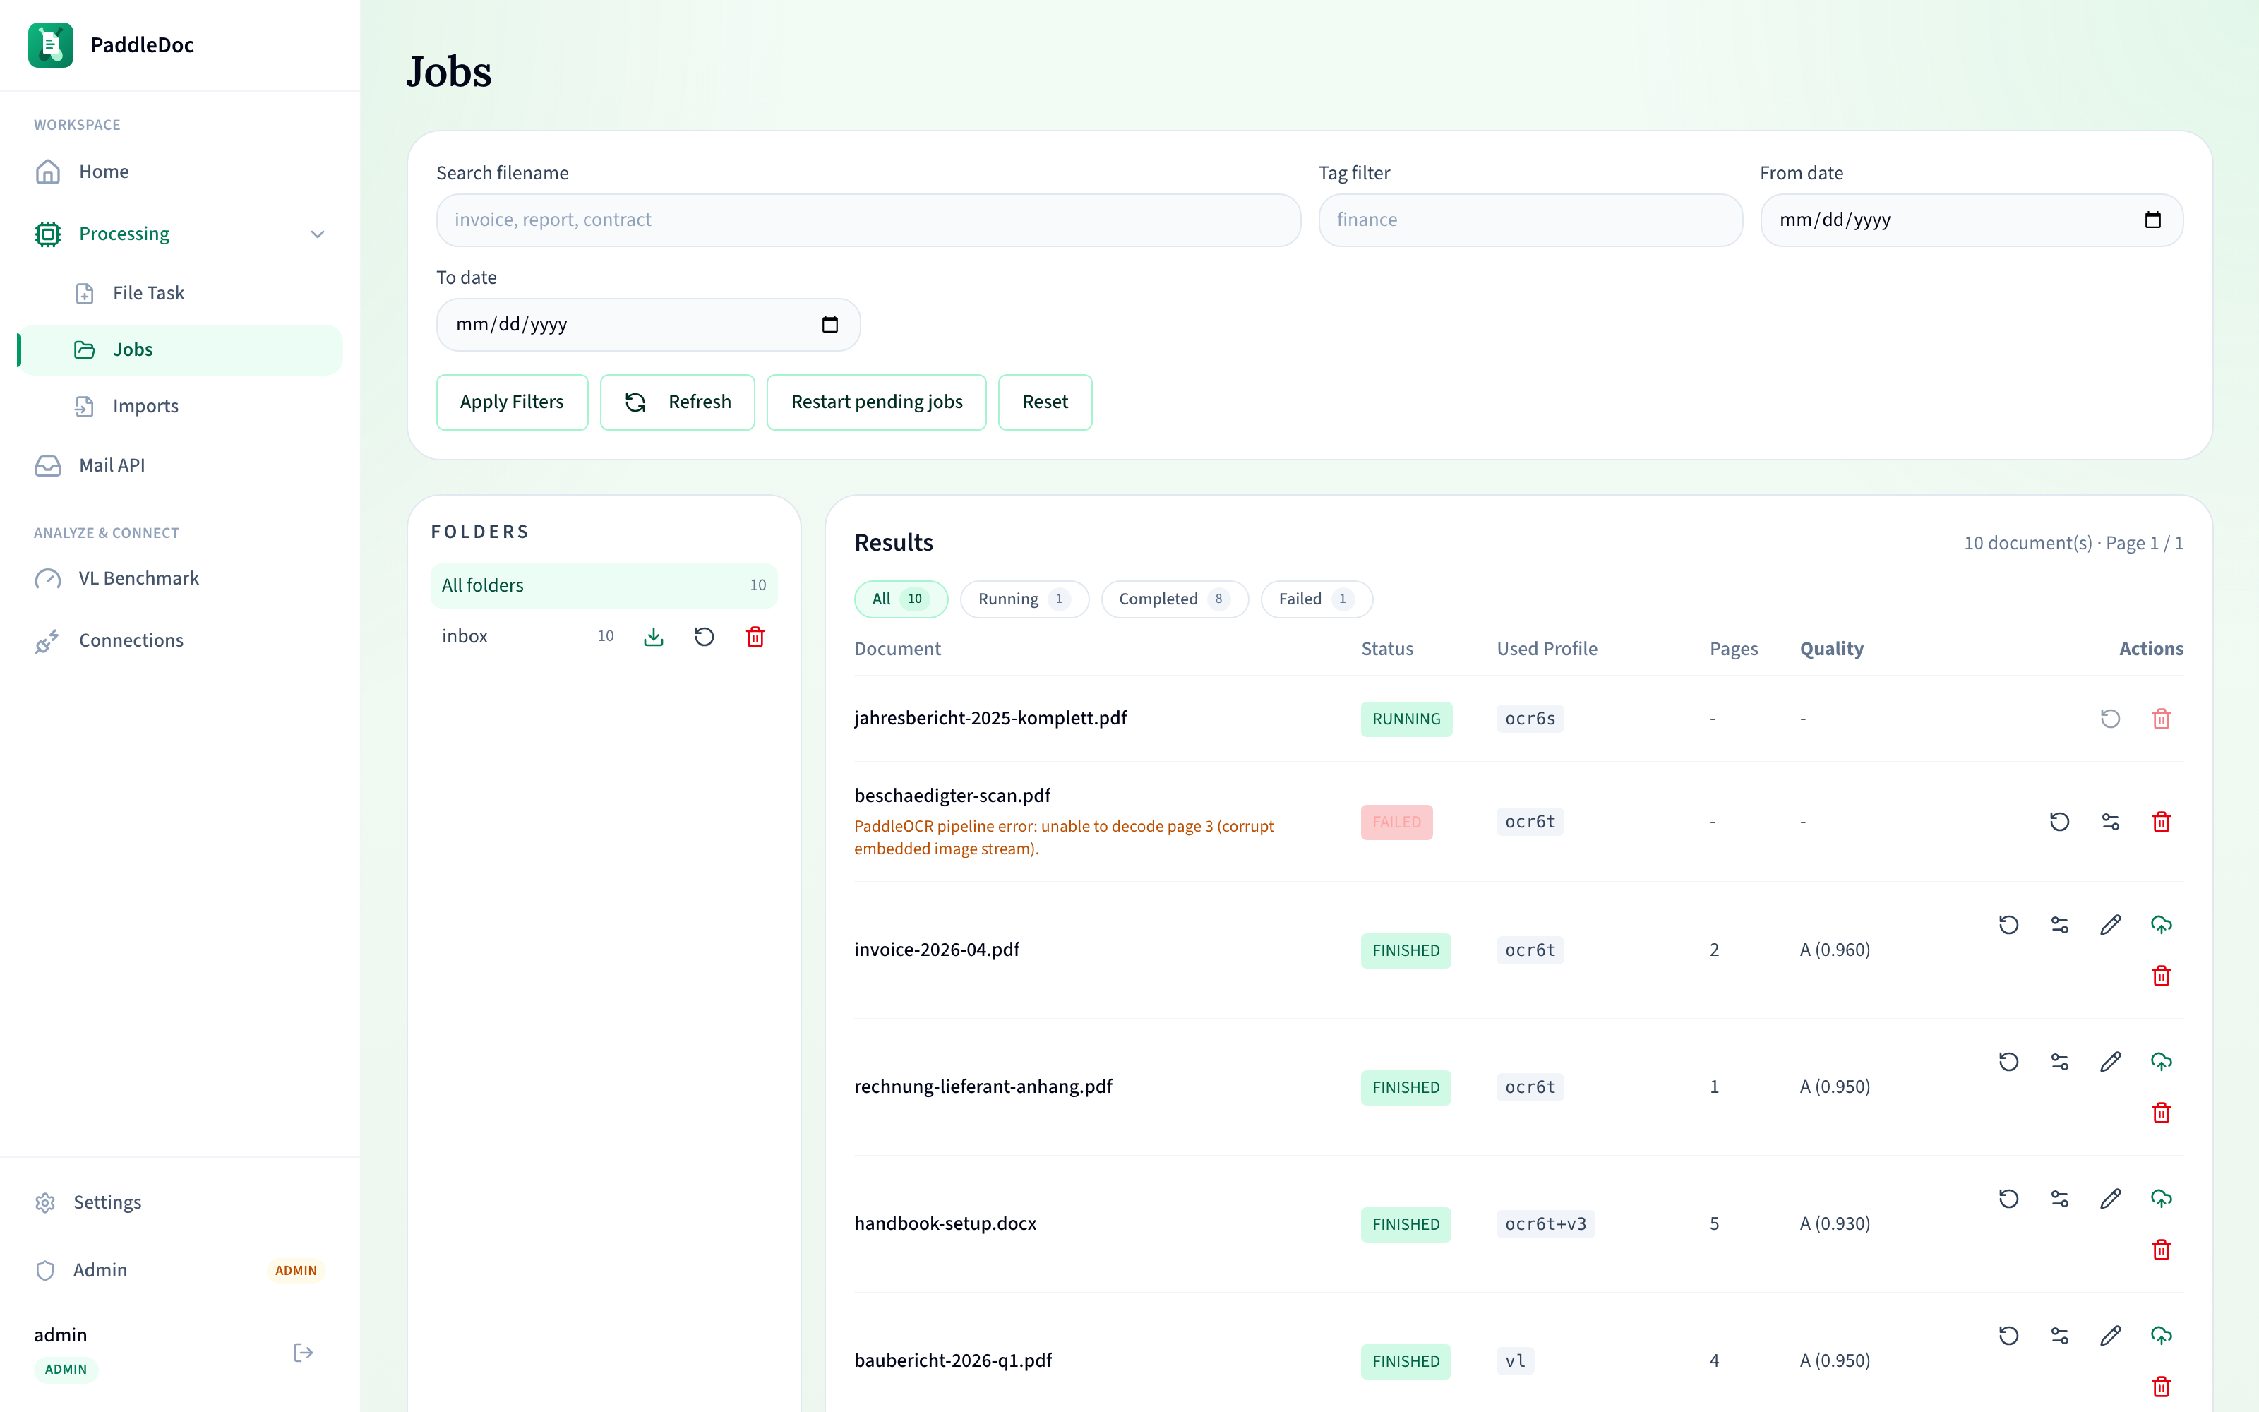Open options sliders for rechnung-lieferant-anhang.pdf
This screenshot has height=1412, width=2259.
2060,1062
